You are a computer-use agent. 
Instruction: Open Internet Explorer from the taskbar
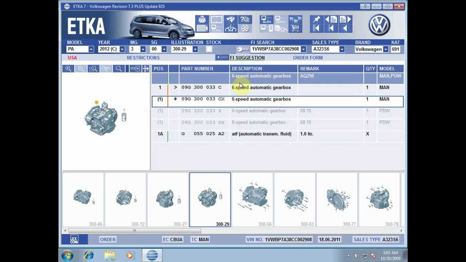click(x=88, y=255)
